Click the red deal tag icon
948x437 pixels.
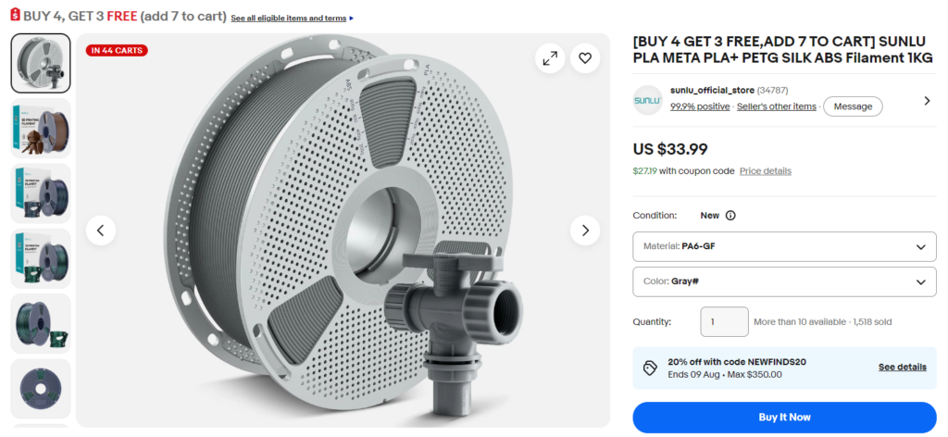pos(15,15)
